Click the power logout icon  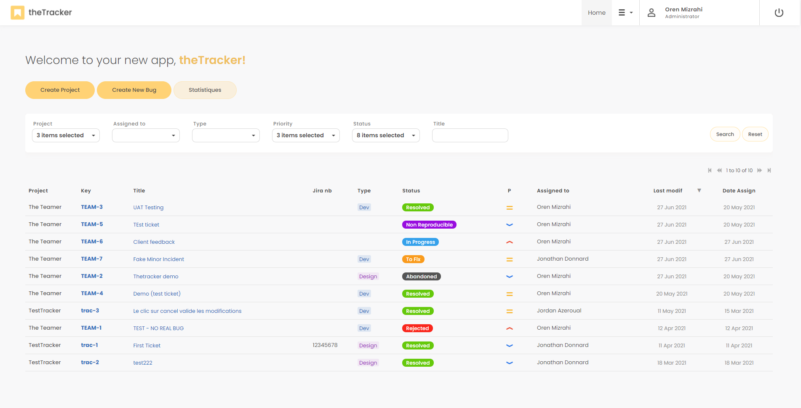(779, 13)
